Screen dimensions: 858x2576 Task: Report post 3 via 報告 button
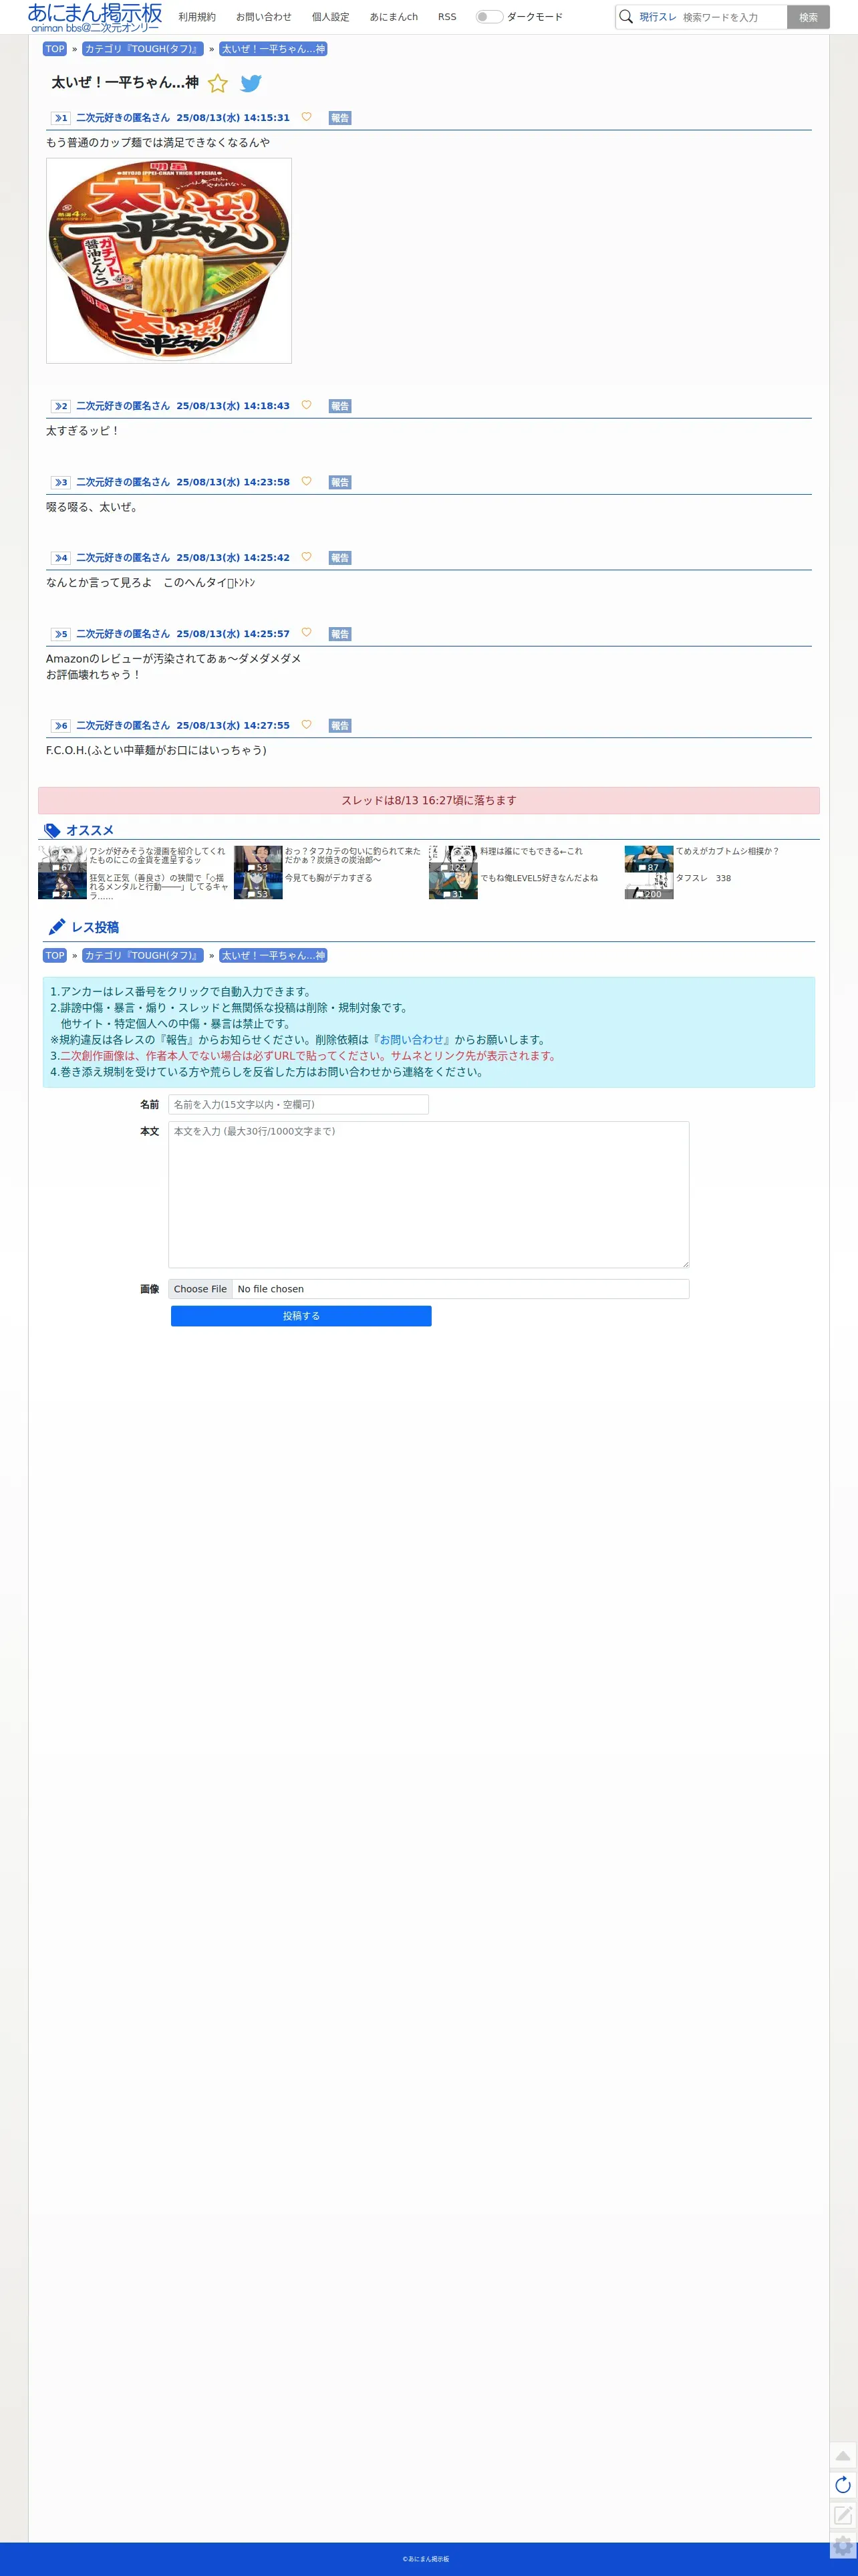340,482
